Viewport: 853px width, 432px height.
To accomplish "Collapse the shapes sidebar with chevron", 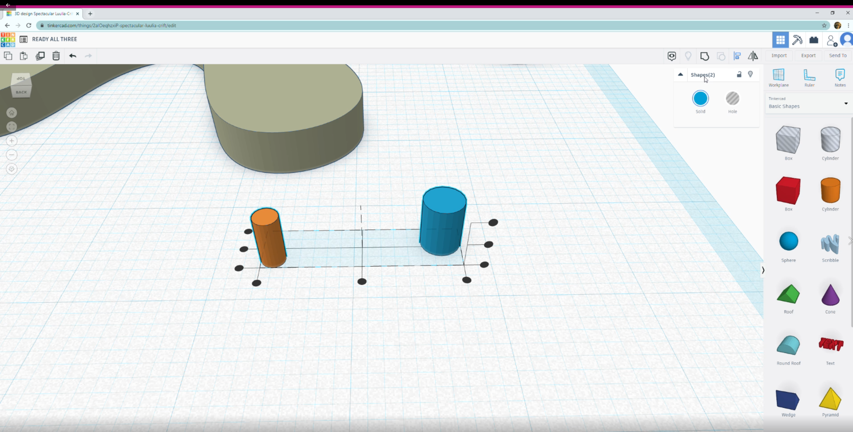I will click(x=763, y=270).
